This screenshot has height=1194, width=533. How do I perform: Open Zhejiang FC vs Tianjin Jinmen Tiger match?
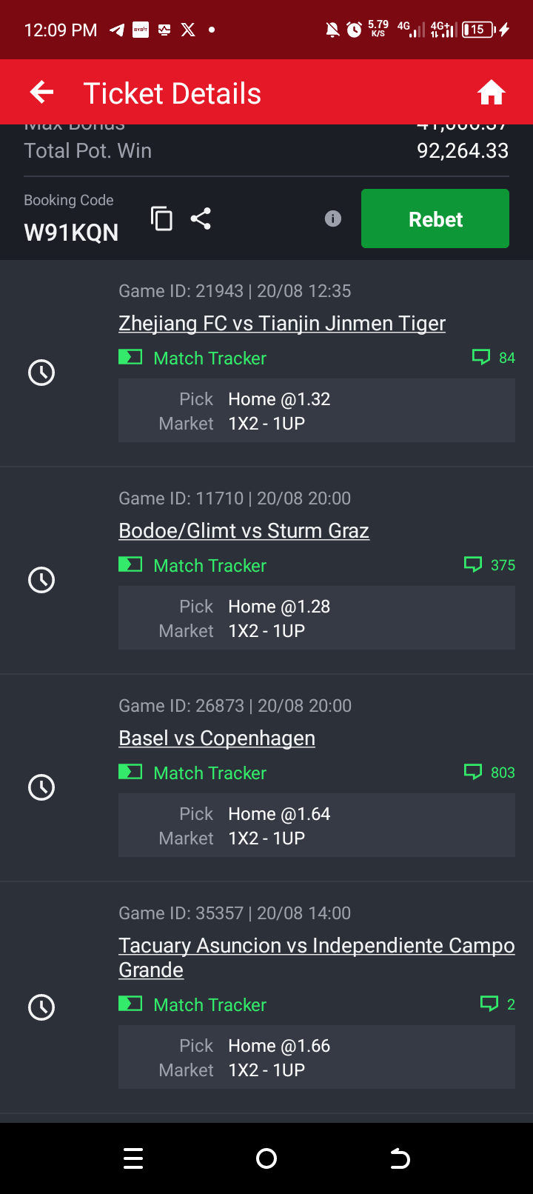(x=282, y=324)
